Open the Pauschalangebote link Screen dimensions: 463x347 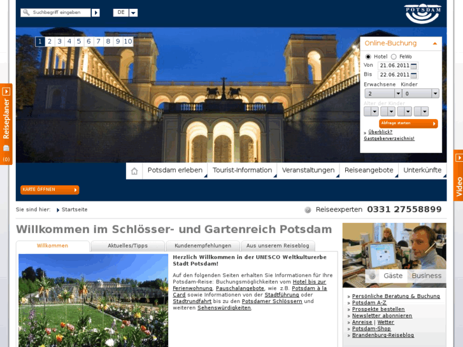pos(240,288)
